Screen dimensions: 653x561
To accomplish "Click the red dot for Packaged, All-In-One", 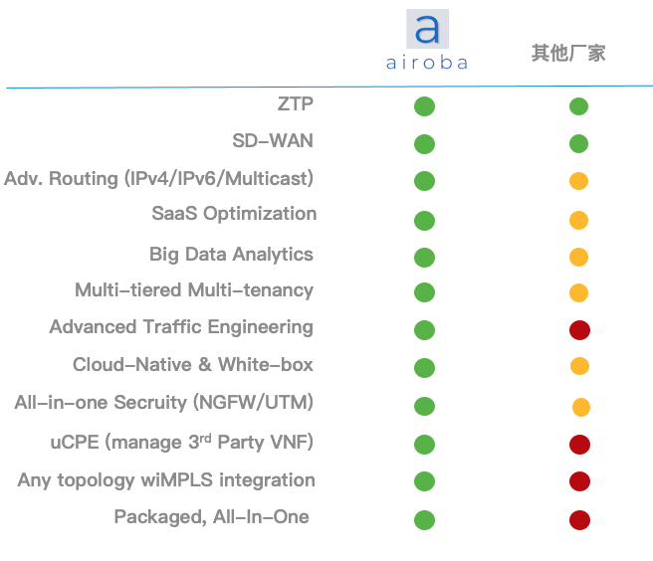I will (579, 519).
